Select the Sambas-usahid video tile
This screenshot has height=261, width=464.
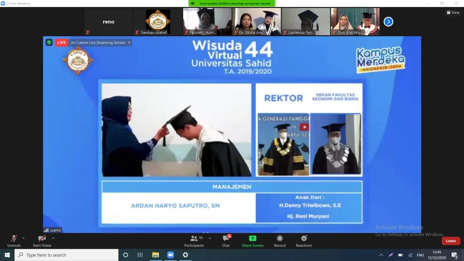tap(158, 22)
